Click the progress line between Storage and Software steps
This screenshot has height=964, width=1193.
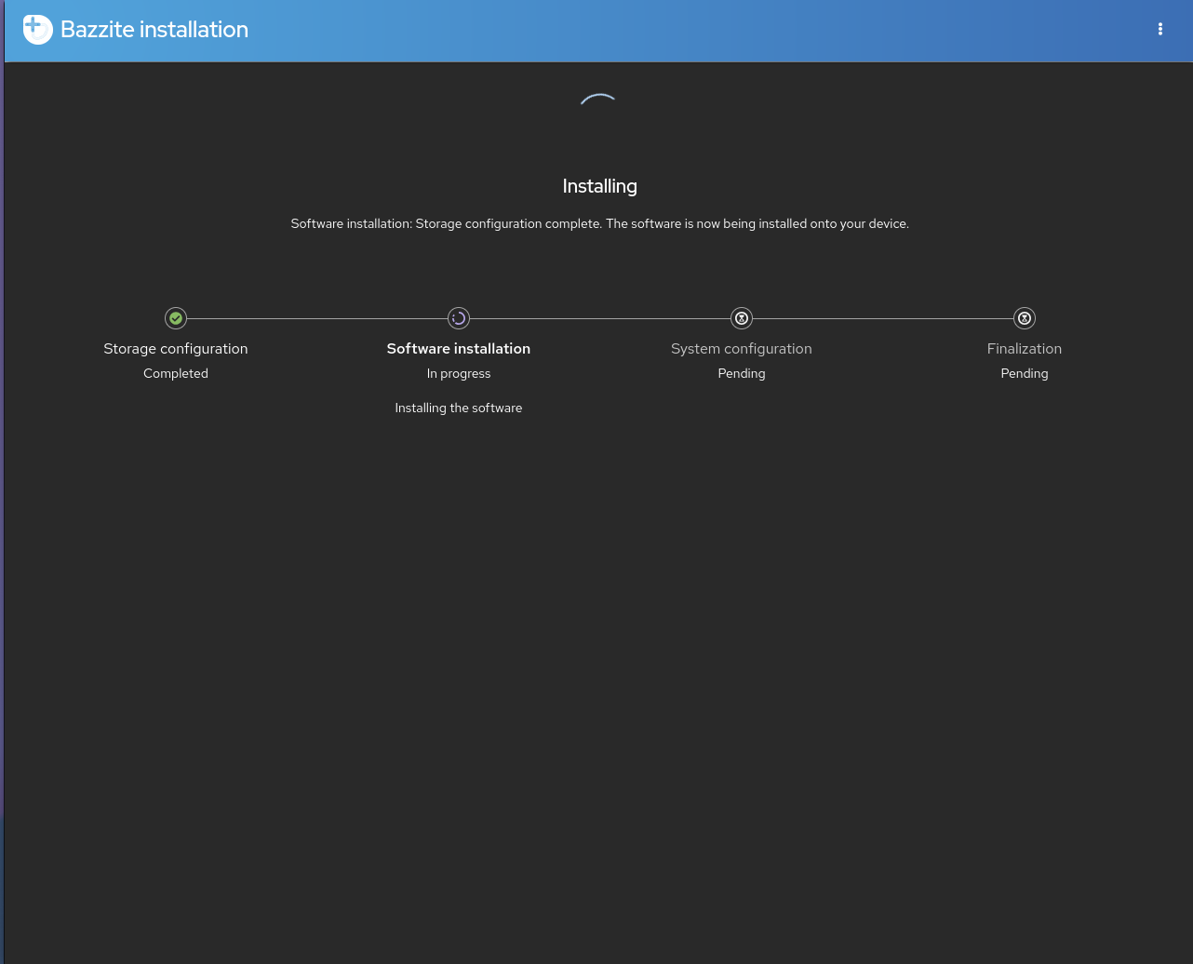pyautogui.click(x=316, y=317)
